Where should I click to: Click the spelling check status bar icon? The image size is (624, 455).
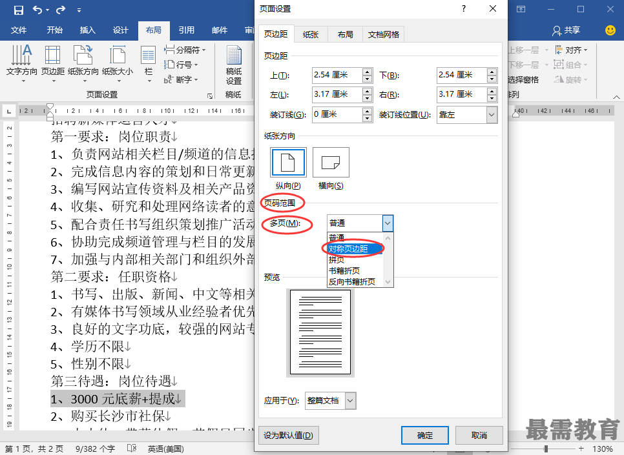coord(132,449)
